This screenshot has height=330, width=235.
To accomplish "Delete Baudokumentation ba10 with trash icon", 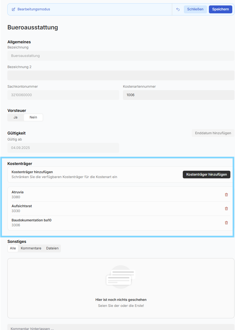I will point(226,223).
